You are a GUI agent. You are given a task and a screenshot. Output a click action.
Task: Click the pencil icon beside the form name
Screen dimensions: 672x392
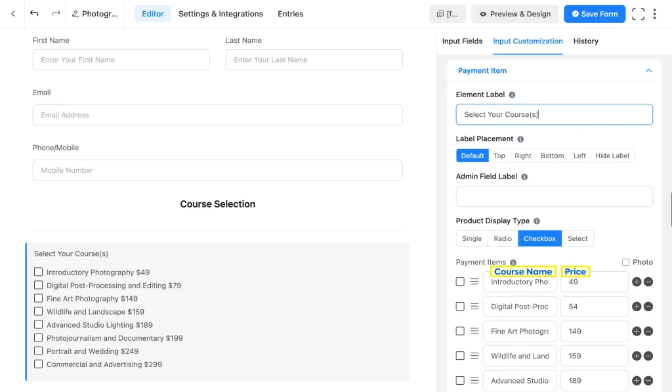click(x=75, y=14)
